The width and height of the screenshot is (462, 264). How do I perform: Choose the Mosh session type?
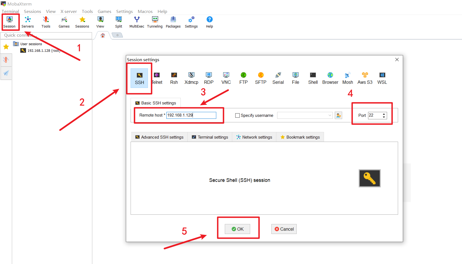(x=347, y=78)
